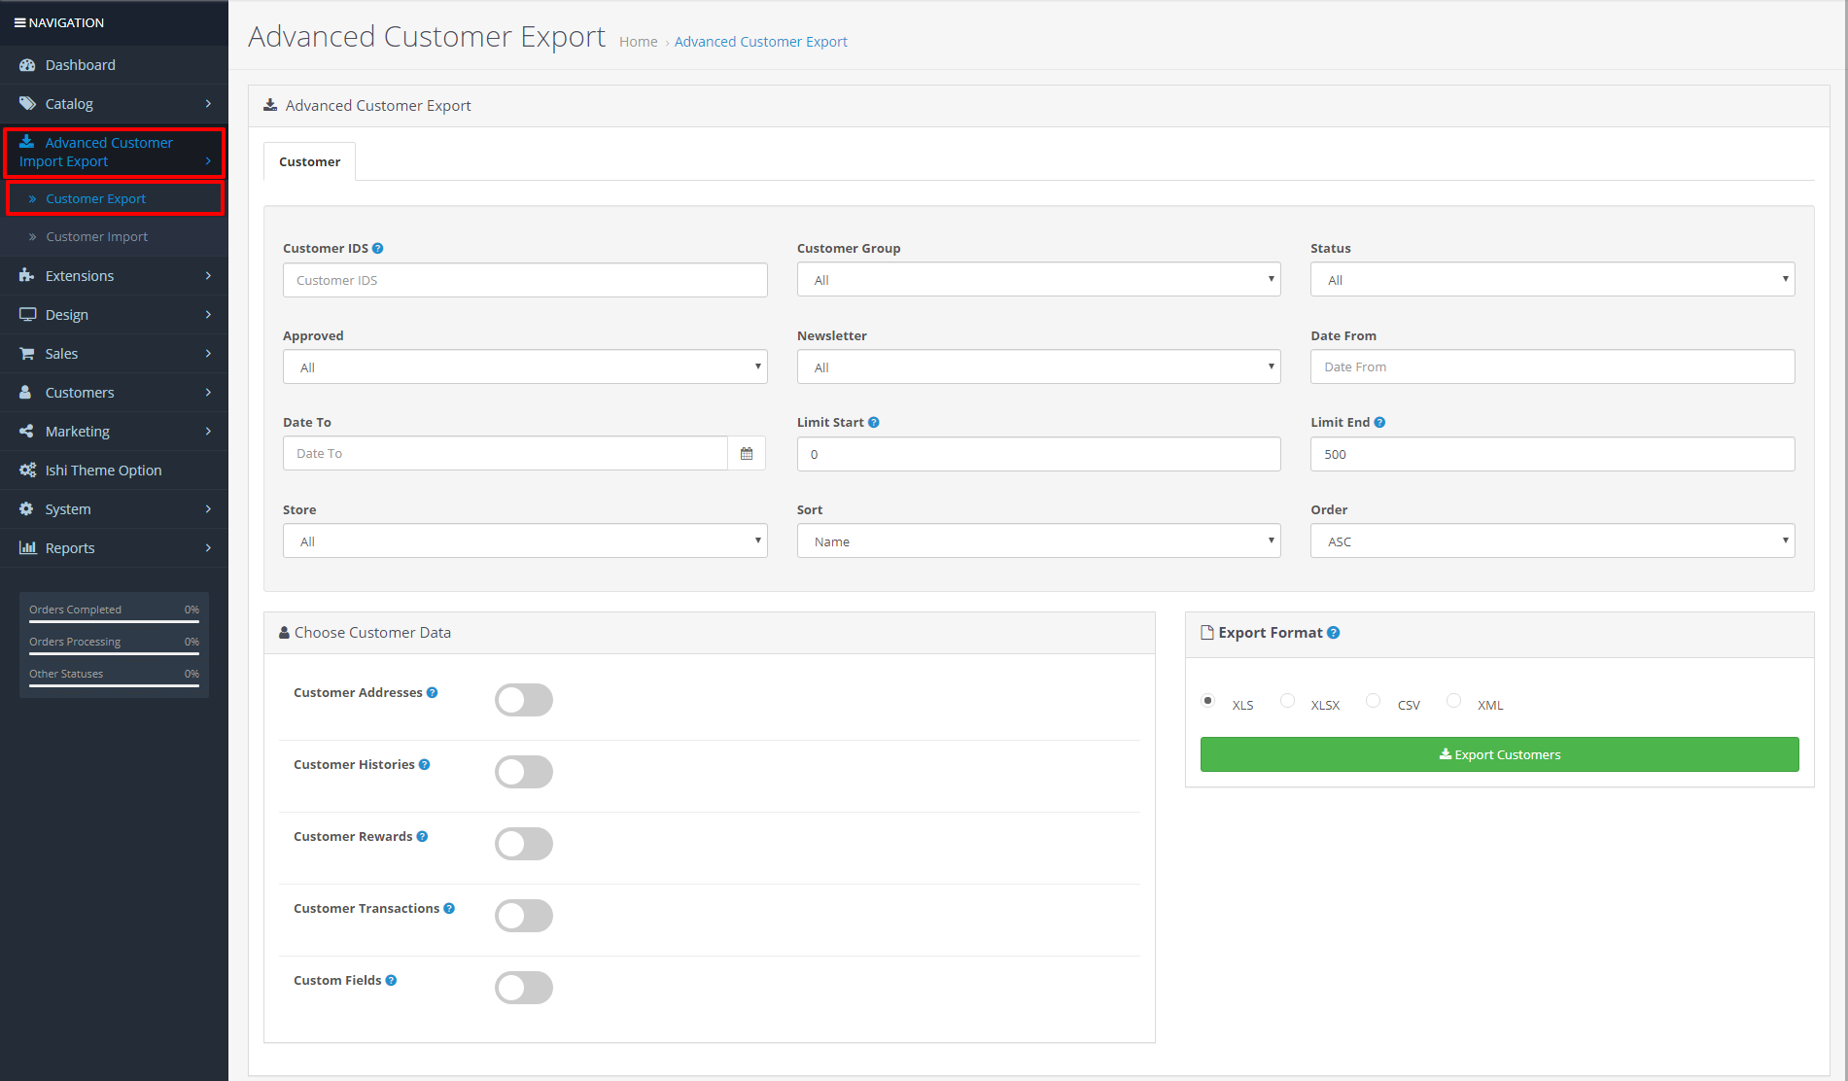Click the System cog icon
Viewport: 1848px width, 1081px height.
click(x=26, y=508)
